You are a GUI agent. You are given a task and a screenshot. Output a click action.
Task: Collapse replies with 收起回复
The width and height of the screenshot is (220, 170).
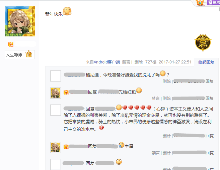point(206,62)
